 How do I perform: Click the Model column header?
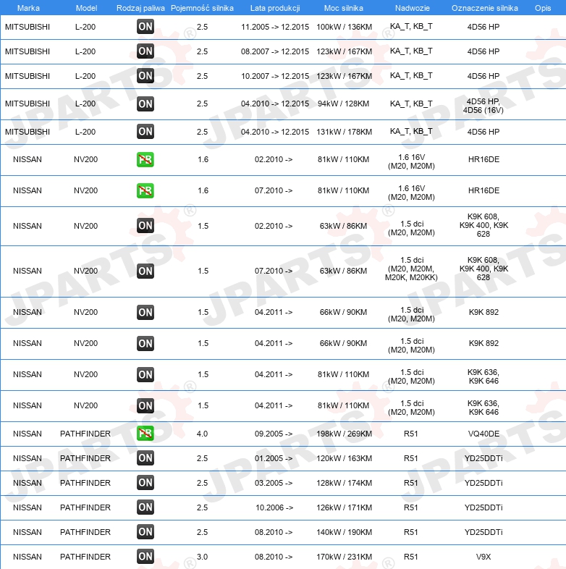point(86,8)
